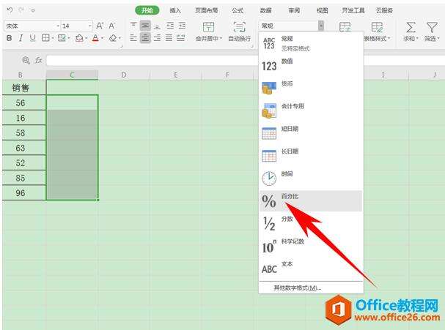
Task: Click the increase indent icon
Action: (183, 26)
